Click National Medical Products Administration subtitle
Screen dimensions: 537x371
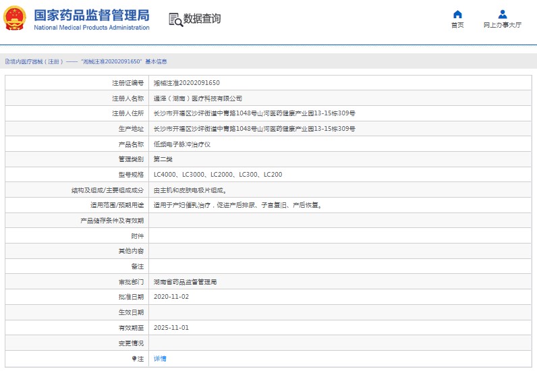(92, 28)
